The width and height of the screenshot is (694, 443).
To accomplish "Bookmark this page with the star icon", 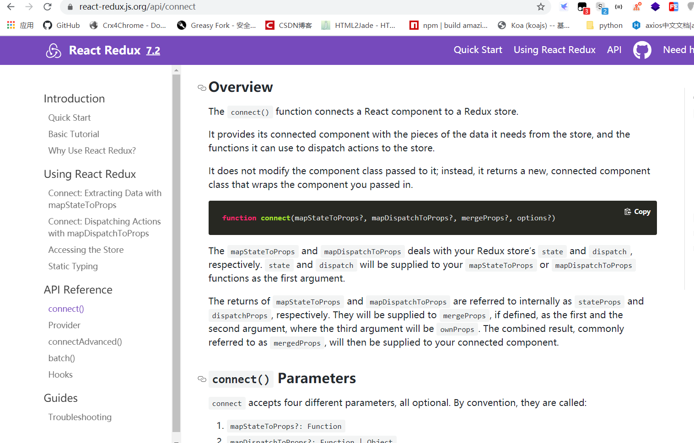I will pos(541,7).
